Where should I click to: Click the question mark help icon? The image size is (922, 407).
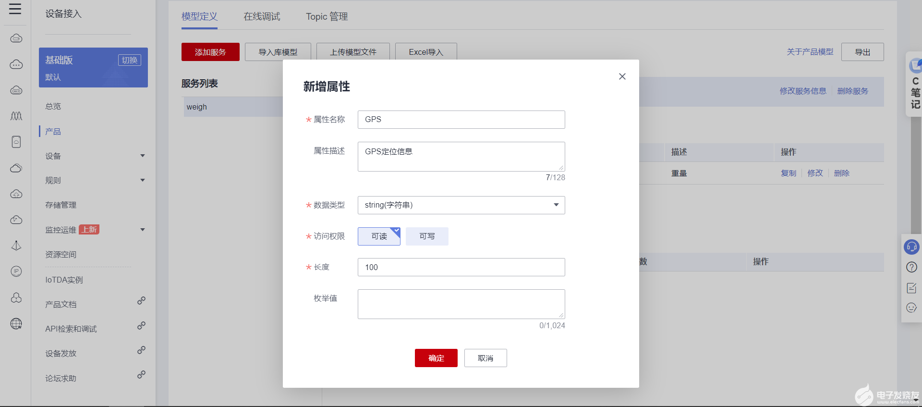[911, 267]
